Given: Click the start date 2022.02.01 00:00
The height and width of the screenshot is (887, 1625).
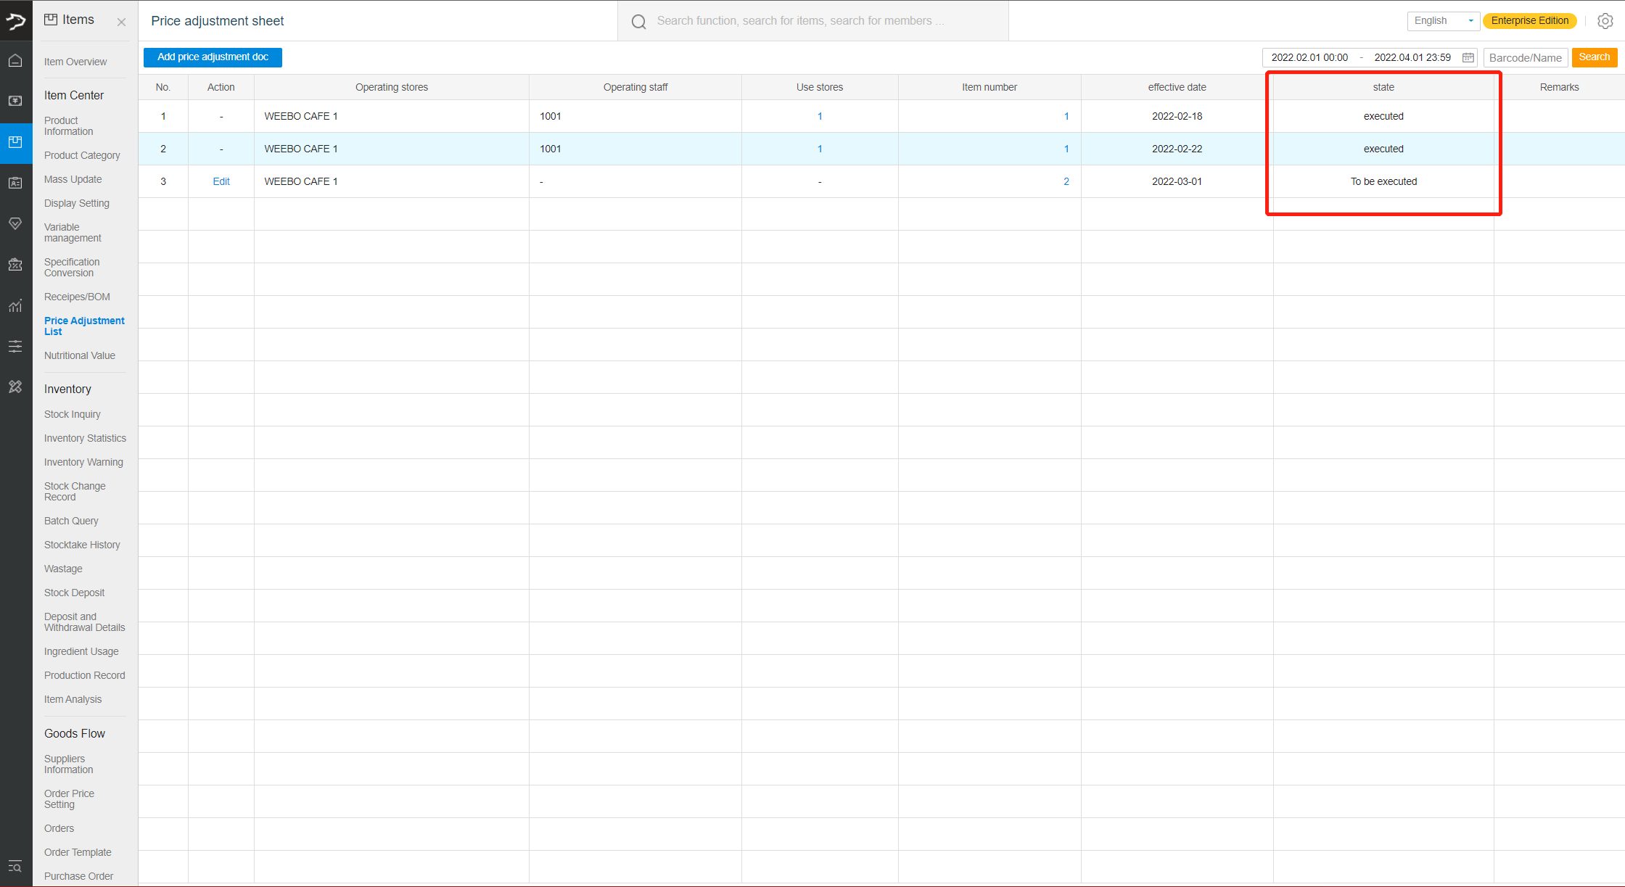Looking at the screenshot, I should click(x=1309, y=57).
